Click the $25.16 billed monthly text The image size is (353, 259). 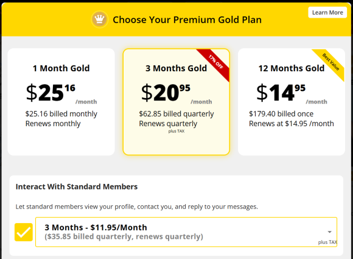pyautogui.click(x=61, y=114)
